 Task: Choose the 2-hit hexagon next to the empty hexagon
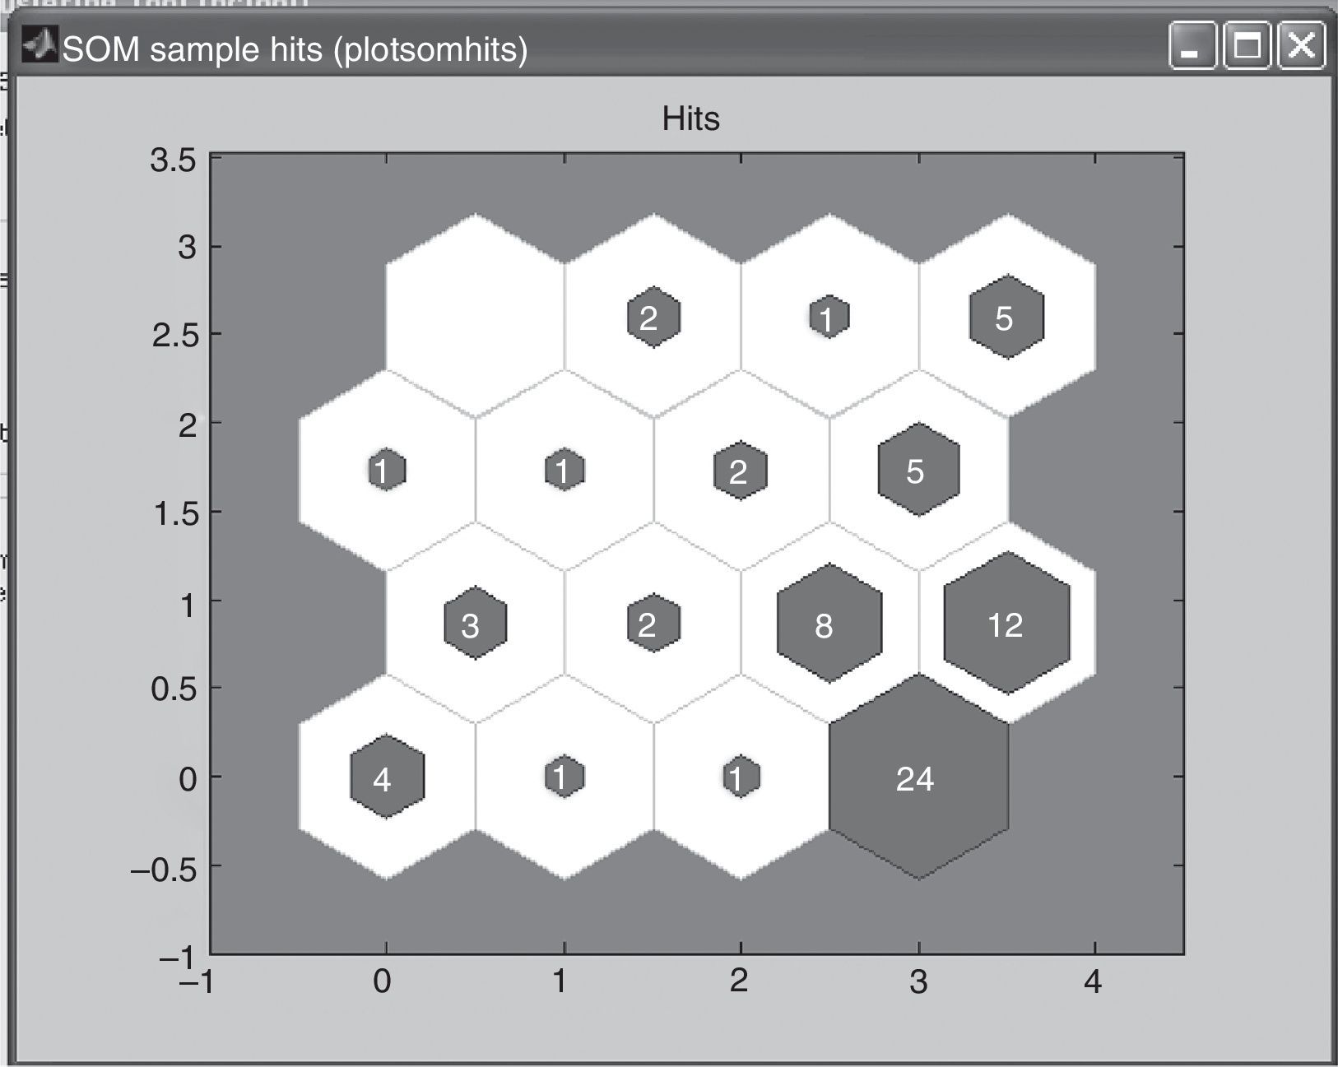click(653, 318)
